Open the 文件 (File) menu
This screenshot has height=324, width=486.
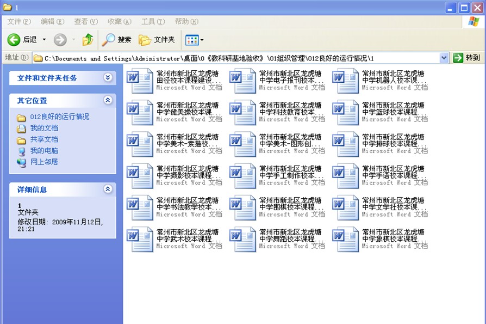(x=19, y=21)
